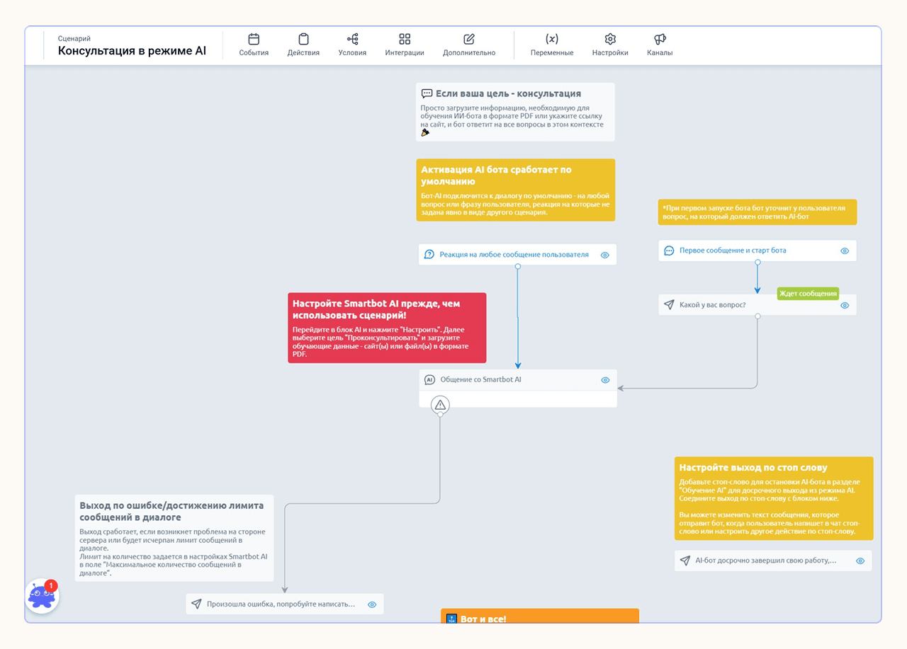Screen dimensions: 907x649
Task: Open Каналы megaphone panel
Action: pos(660,45)
